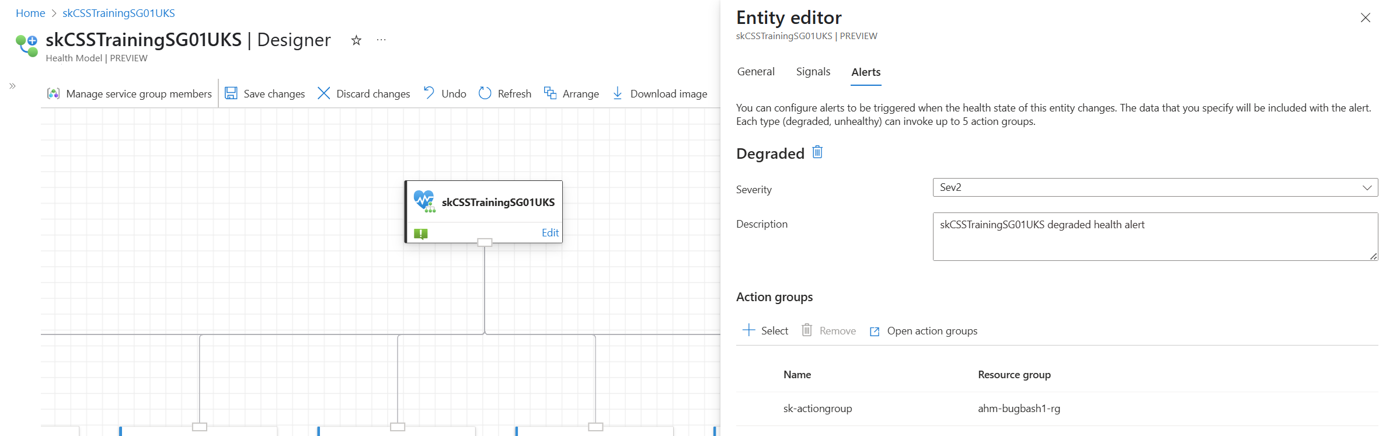Click the Refresh circular arrow icon
The height and width of the screenshot is (436, 1393).
click(485, 93)
